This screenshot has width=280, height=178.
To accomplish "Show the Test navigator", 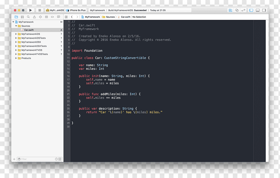I will click(40, 17).
